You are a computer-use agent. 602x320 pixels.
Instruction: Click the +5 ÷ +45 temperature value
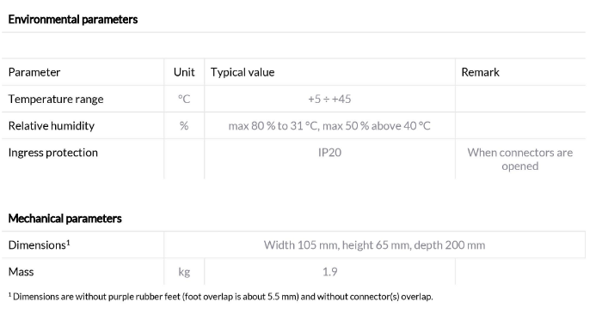[x=329, y=100]
